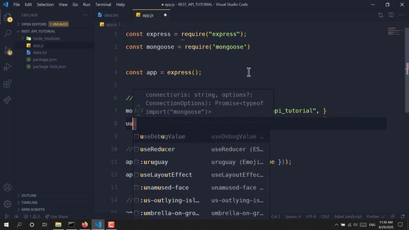Open Firefox from the taskbar
This screenshot has height=230, width=409.
point(84,224)
